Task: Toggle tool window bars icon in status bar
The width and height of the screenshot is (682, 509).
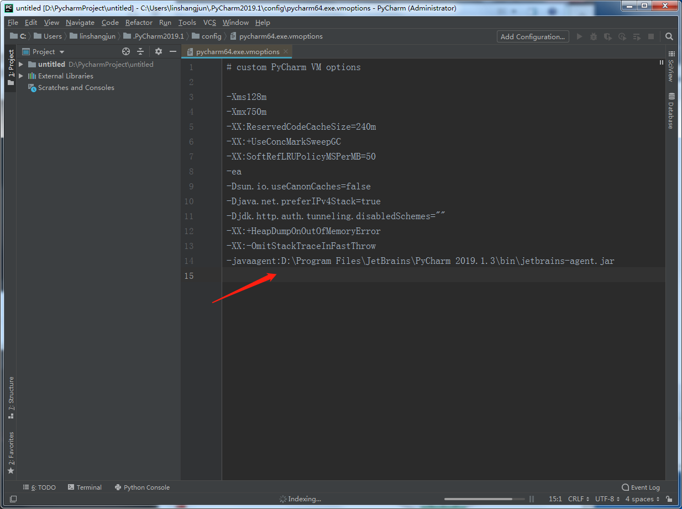Action: (x=13, y=499)
